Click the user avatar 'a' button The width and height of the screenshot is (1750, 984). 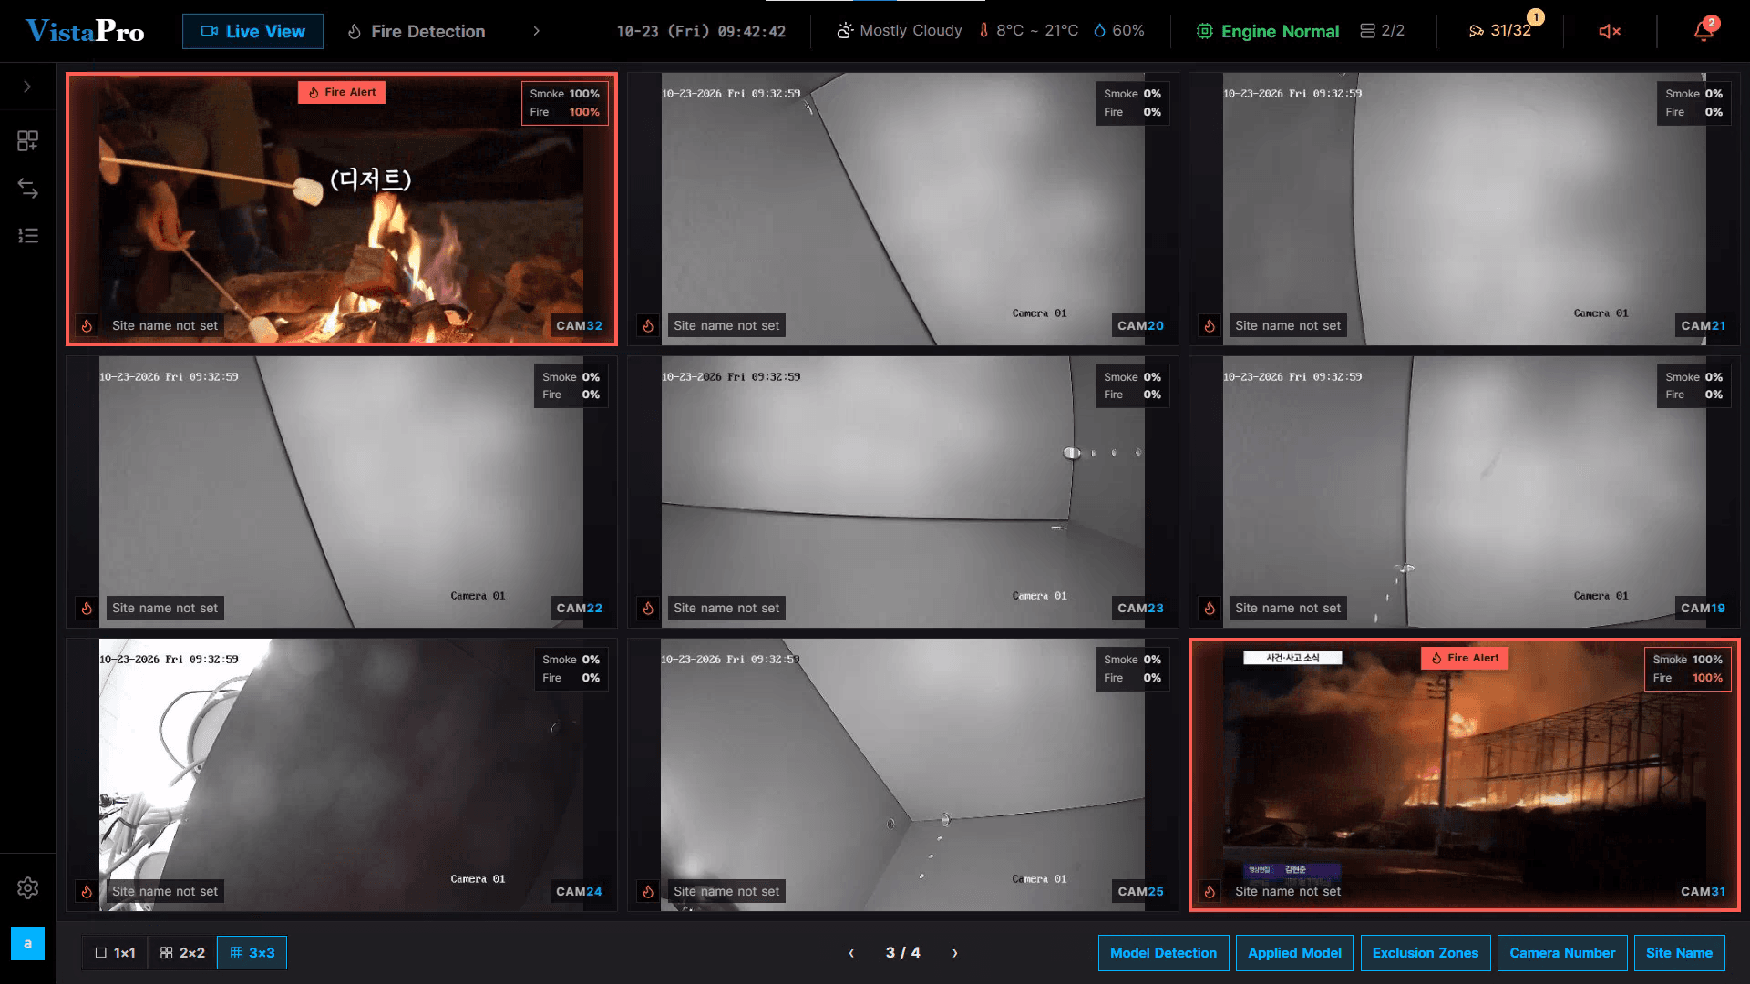click(x=27, y=943)
